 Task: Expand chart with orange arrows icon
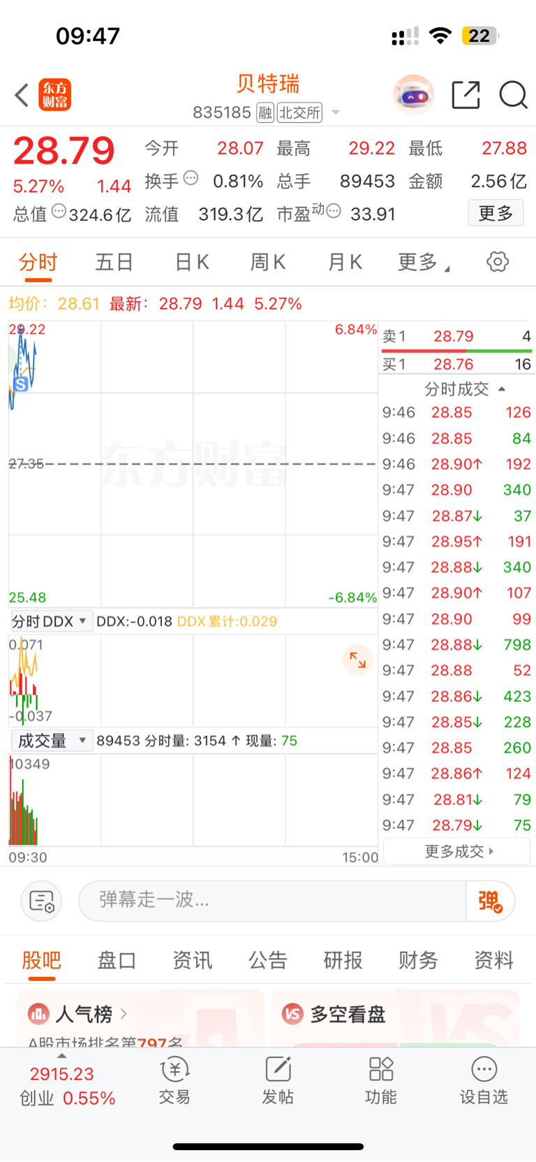[357, 660]
